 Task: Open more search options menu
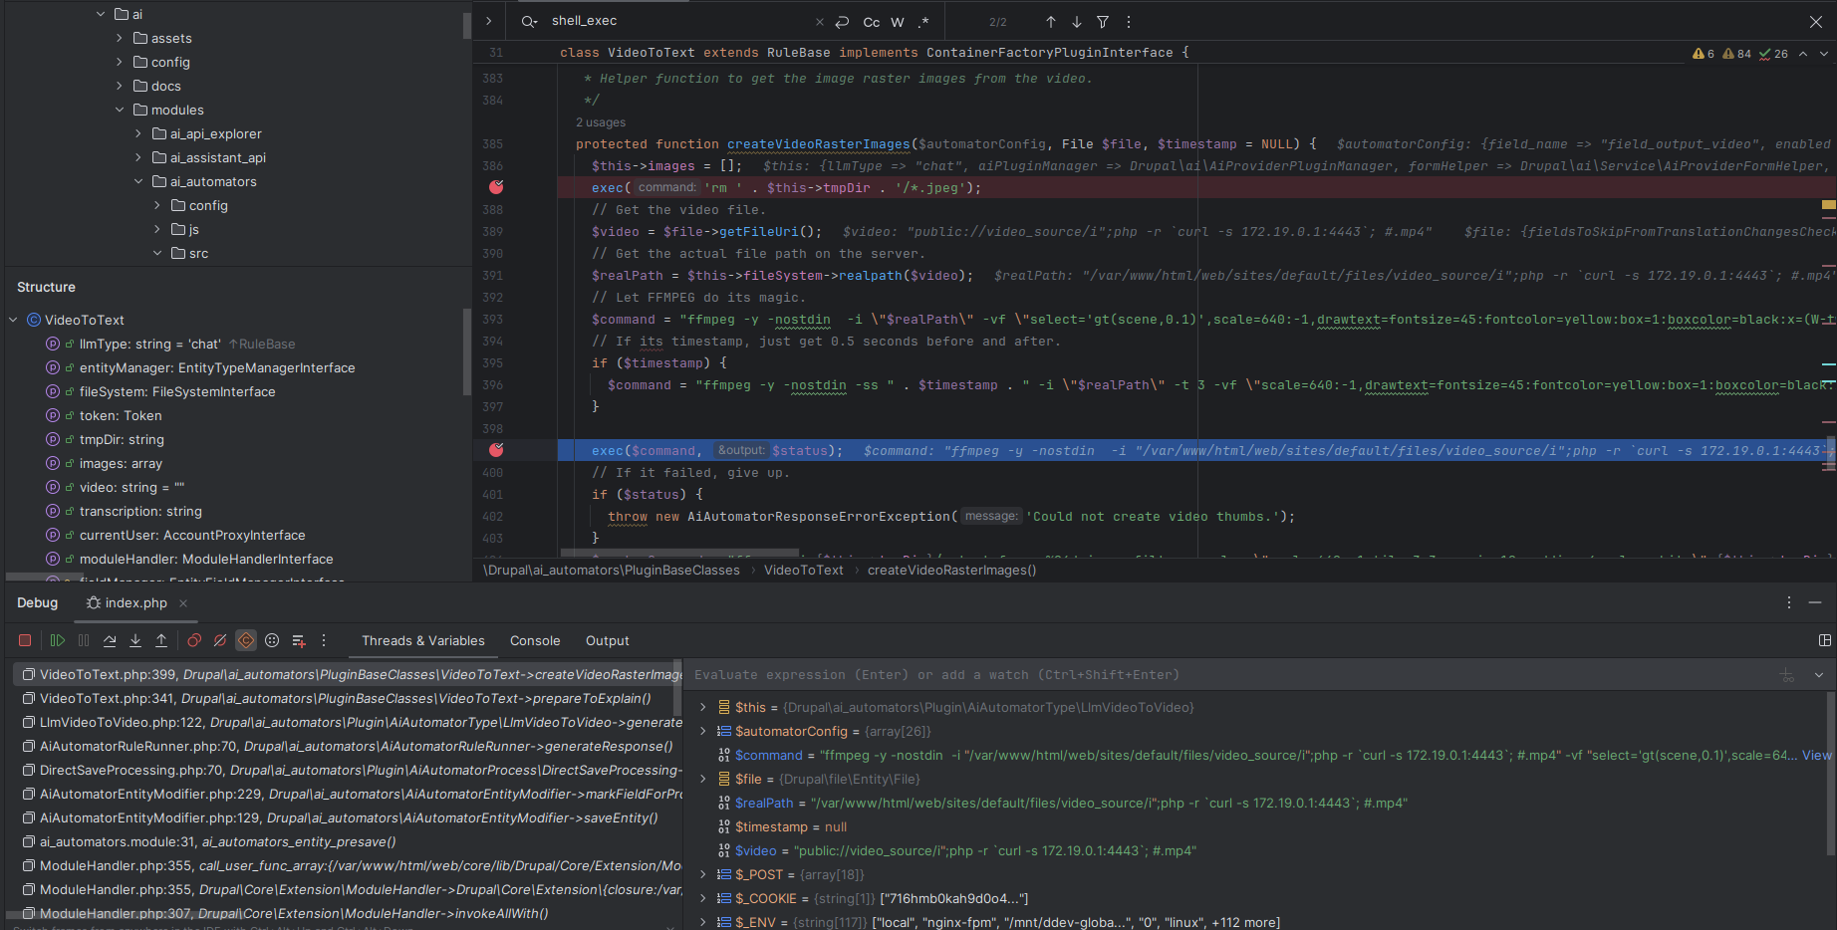(x=1129, y=22)
